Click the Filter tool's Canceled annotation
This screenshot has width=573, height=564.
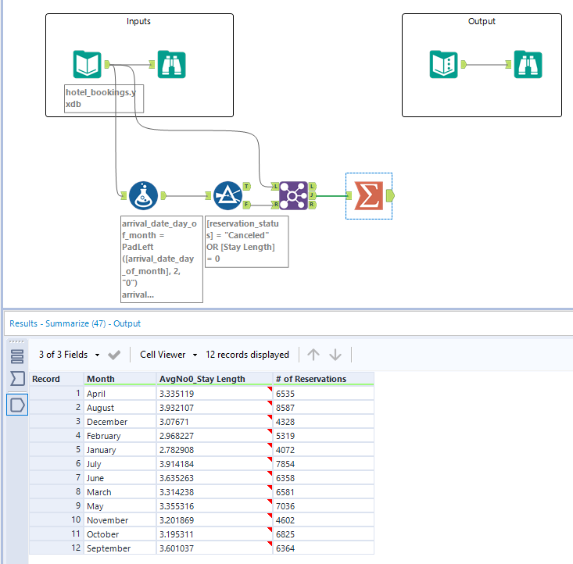tap(247, 241)
